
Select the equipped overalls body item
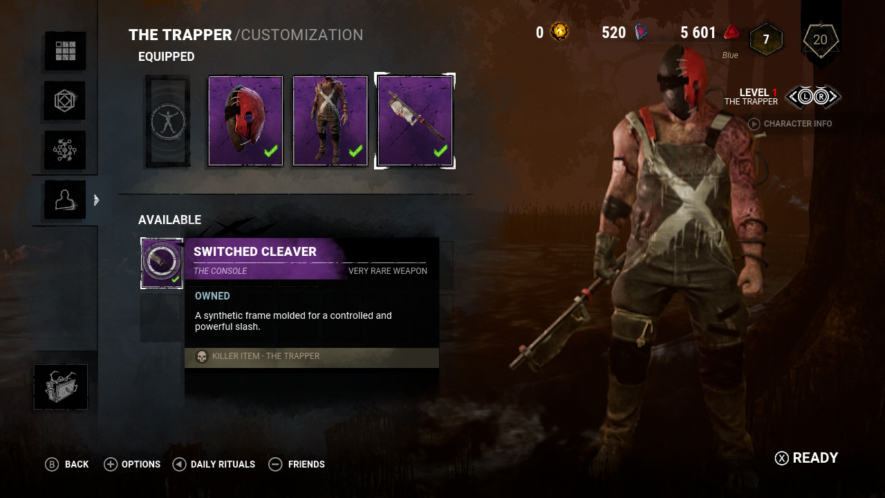click(x=330, y=121)
